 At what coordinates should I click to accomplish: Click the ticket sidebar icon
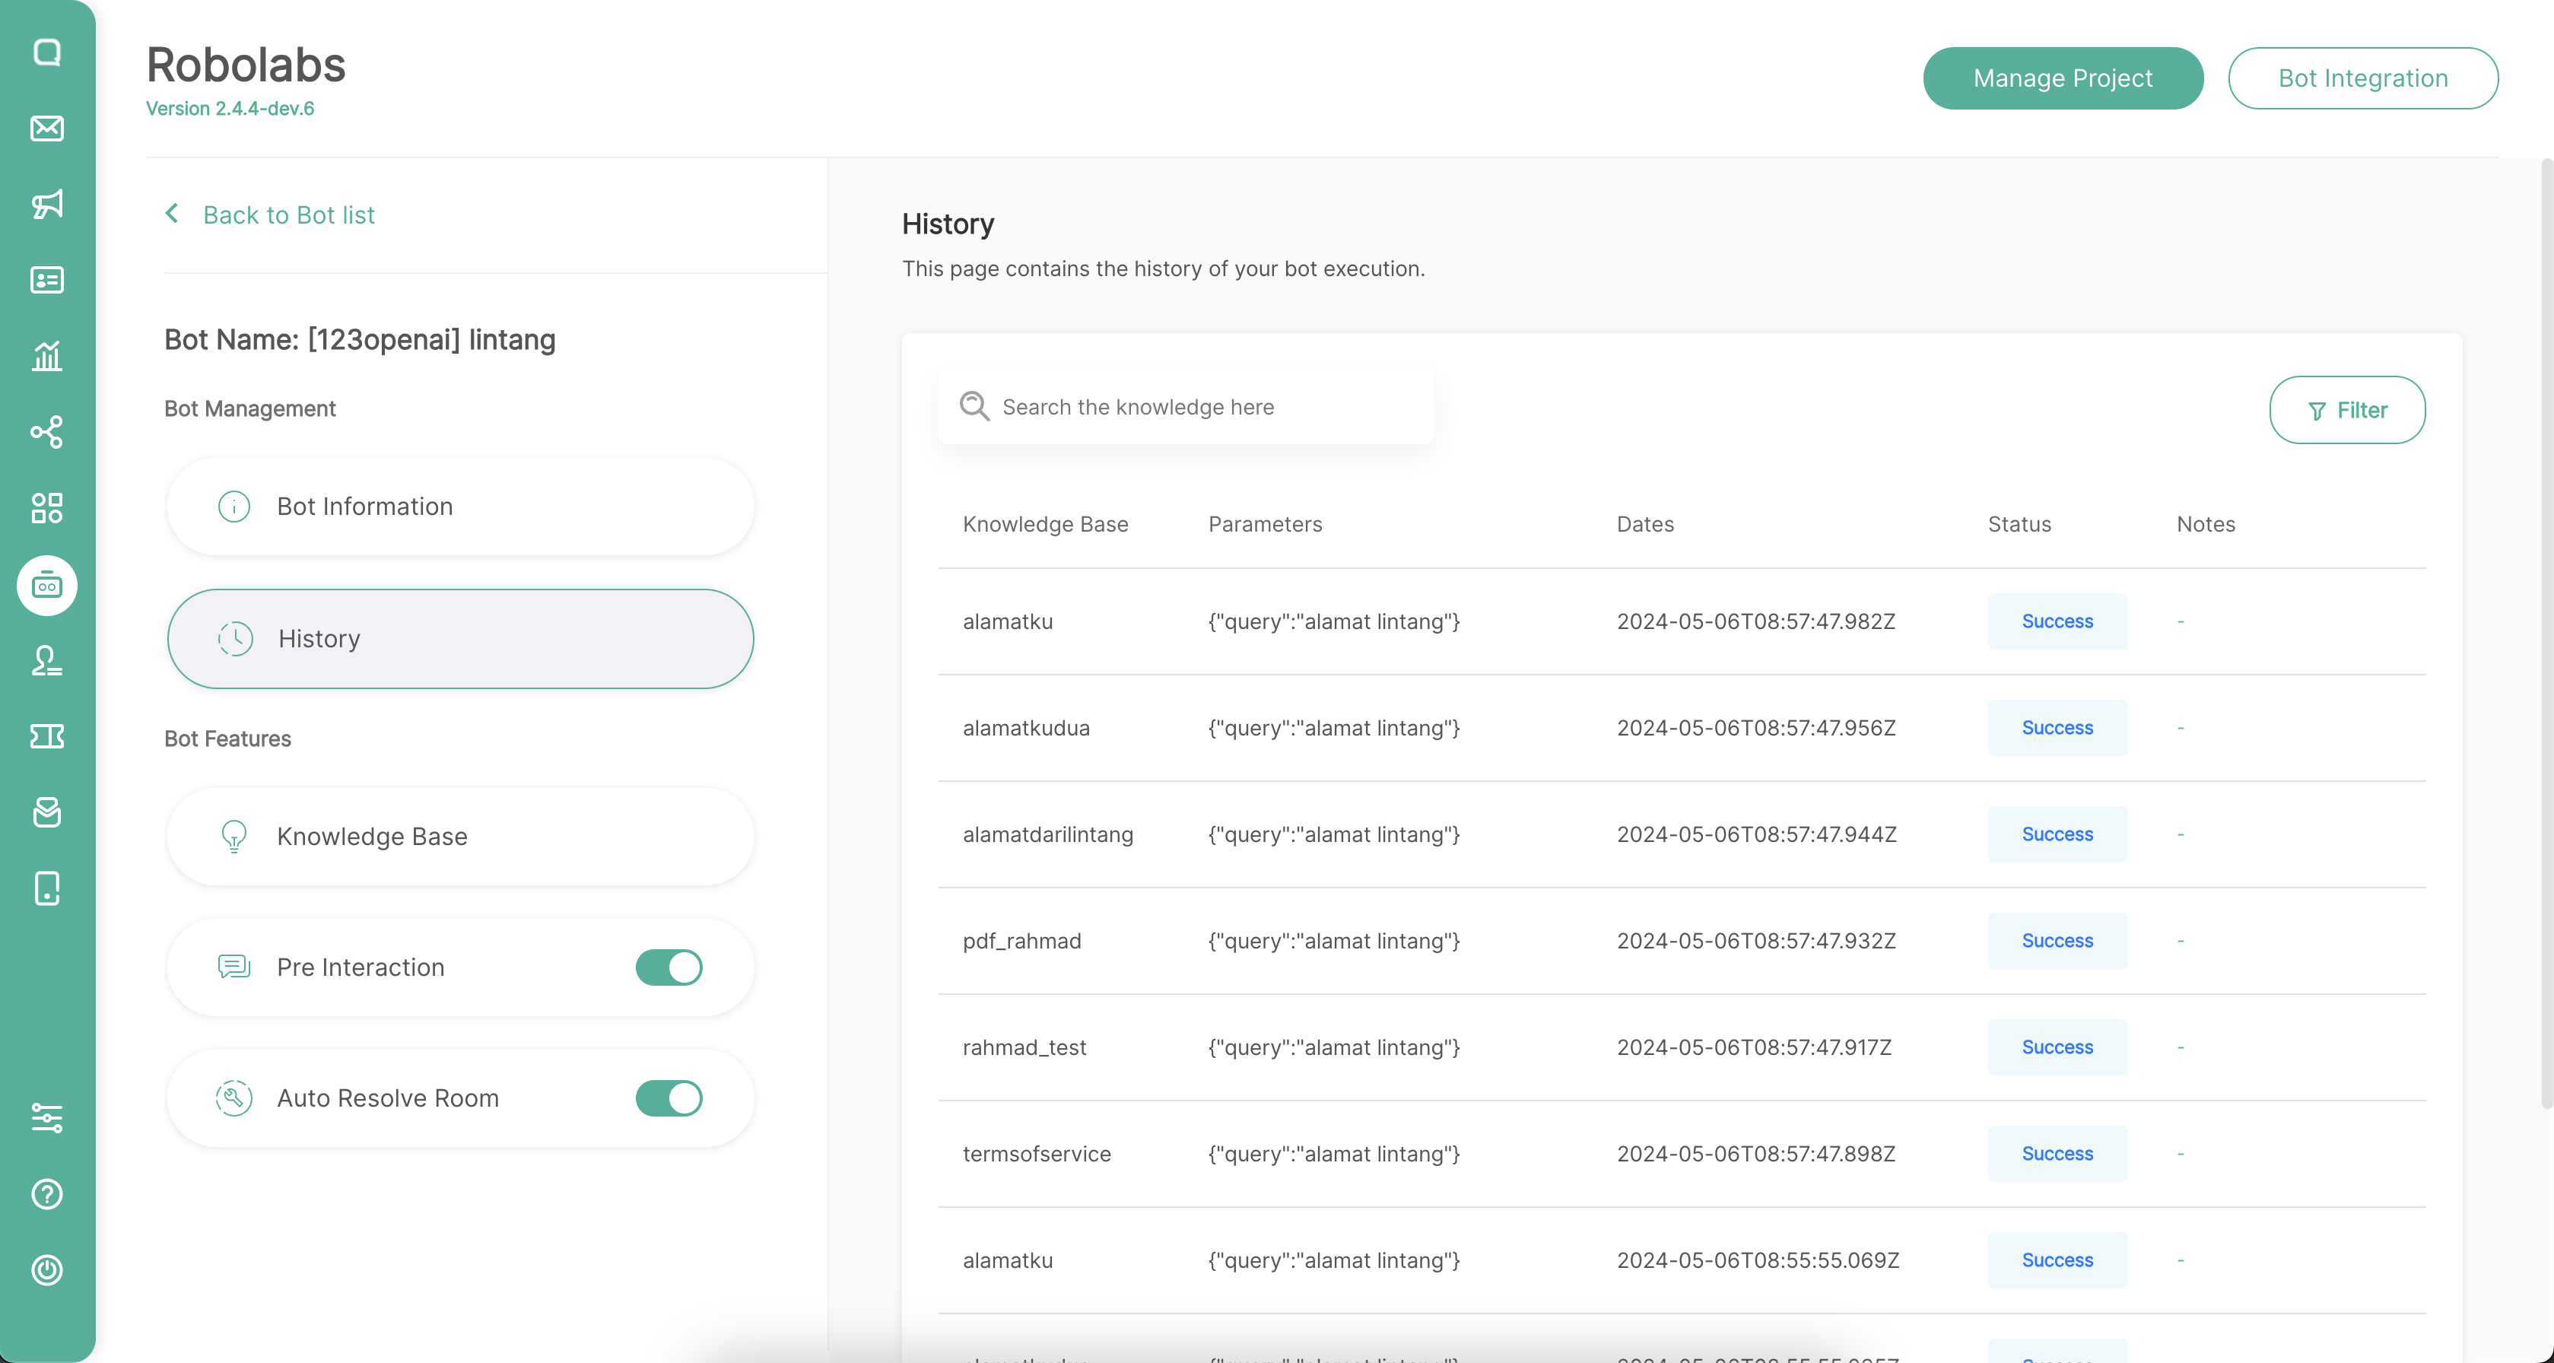point(46,736)
